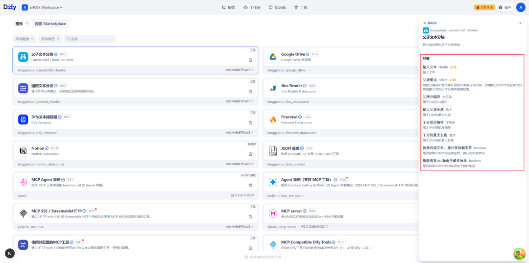Viewport: 529px width, 263px height.
Task: Go BACK in the detail panel
Action: coord(430,24)
